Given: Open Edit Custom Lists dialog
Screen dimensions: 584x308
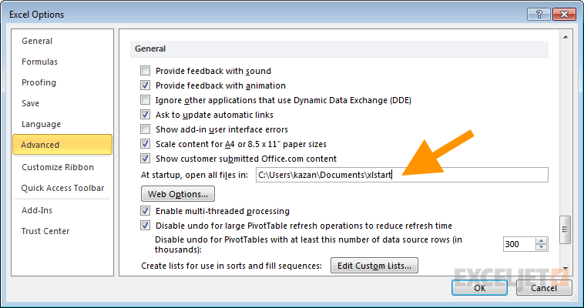Looking at the screenshot, I should pos(374,266).
